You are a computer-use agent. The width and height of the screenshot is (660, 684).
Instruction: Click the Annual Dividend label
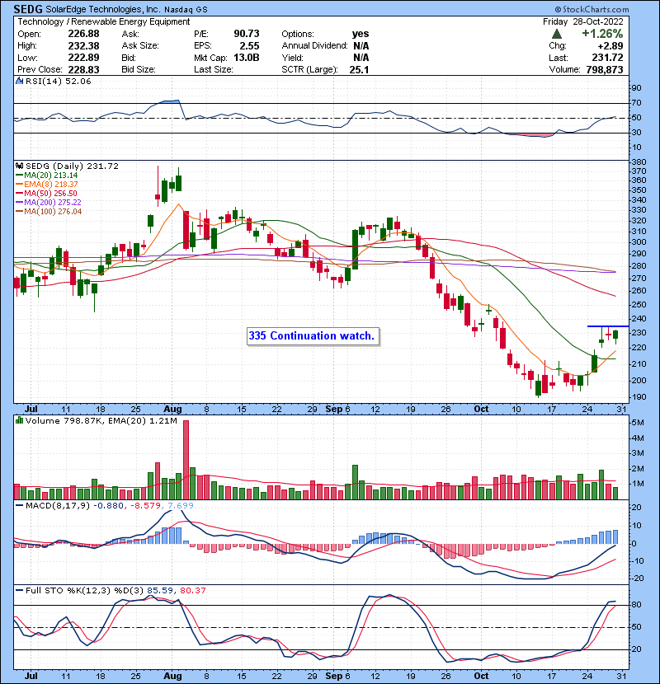(314, 46)
